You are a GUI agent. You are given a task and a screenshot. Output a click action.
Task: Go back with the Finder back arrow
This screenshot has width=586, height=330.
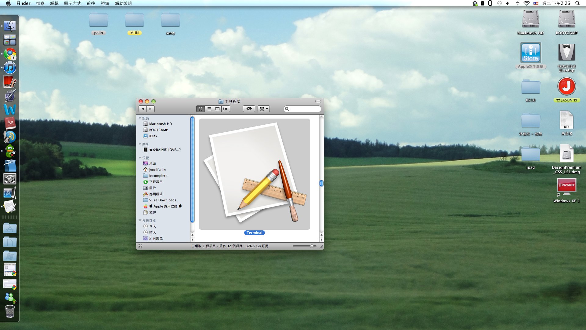(x=143, y=109)
